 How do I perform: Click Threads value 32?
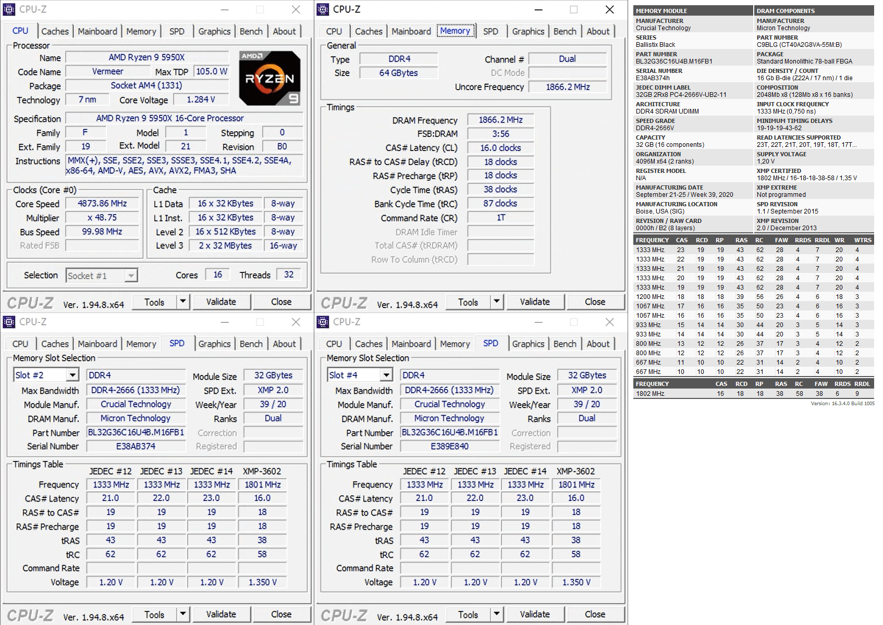[x=289, y=274]
